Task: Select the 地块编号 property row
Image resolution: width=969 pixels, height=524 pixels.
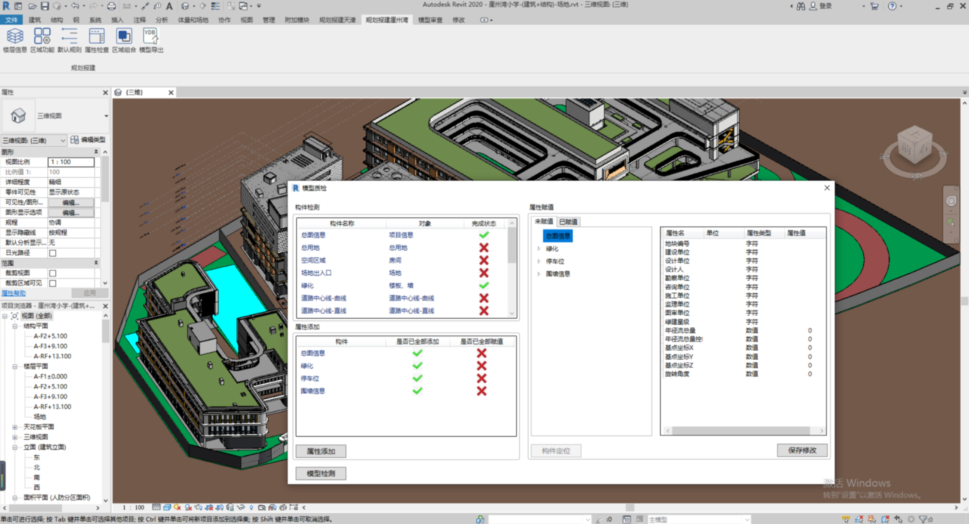Action: 742,244
